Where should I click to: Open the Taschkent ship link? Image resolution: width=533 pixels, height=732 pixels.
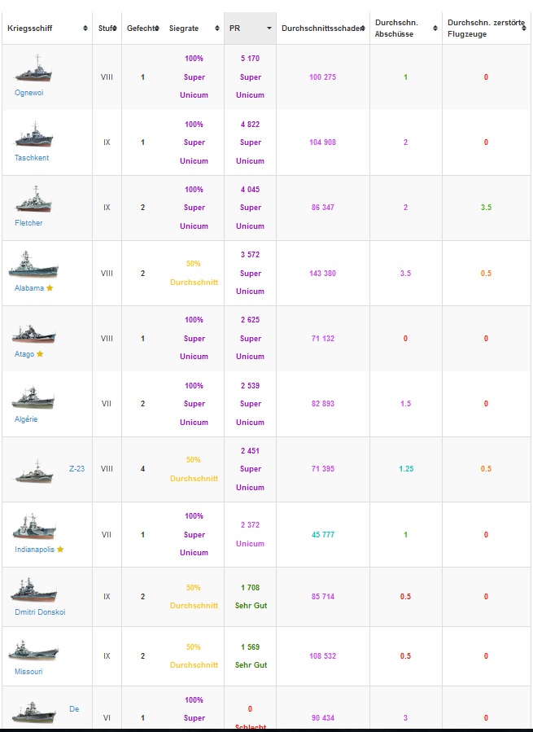coord(32,158)
